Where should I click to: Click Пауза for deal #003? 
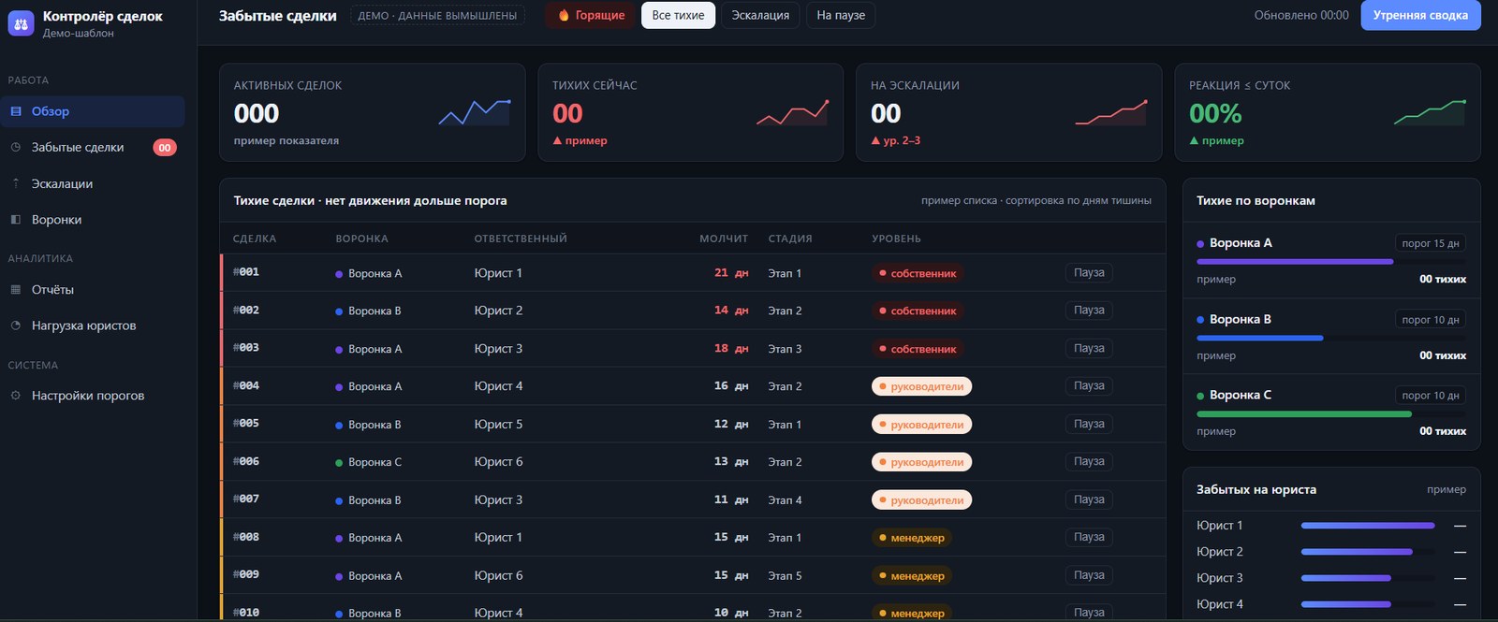pos(1089,348)
